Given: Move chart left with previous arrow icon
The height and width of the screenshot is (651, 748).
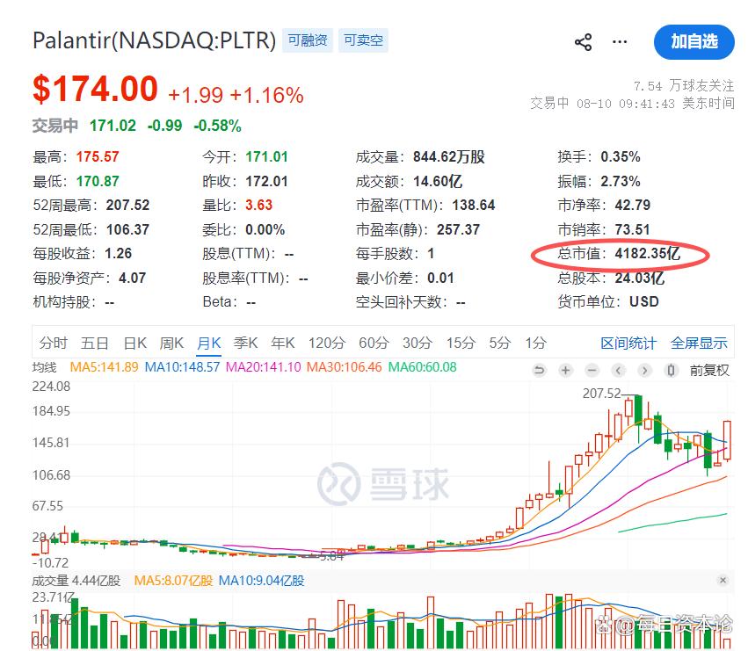Looking at the screenshot, I should (x=618, y=370).
